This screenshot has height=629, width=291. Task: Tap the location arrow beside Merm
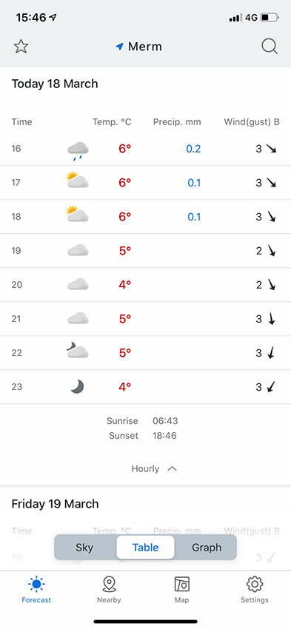pos(119,47)
